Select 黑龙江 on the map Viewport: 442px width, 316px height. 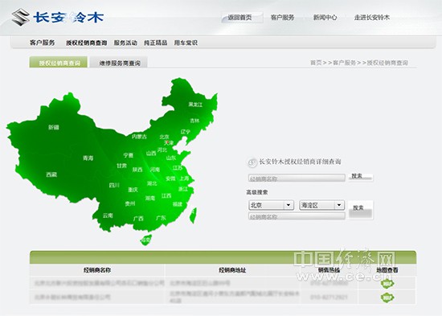(195, 105)
